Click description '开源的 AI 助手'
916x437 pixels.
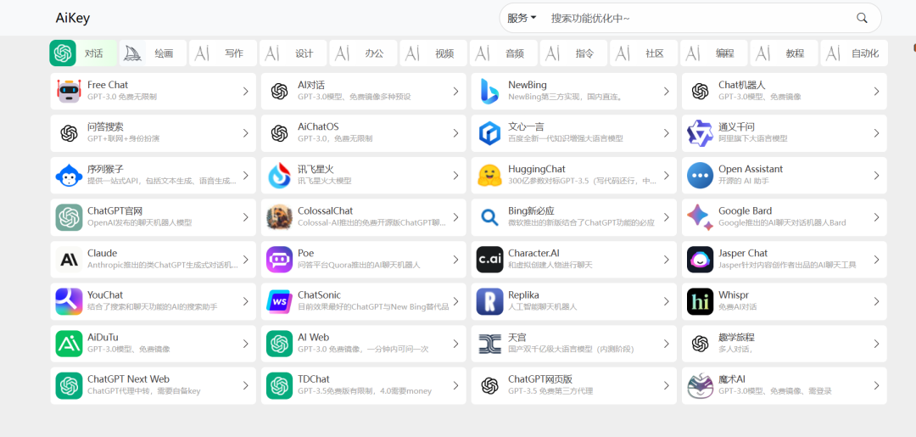pyautogui.click(x=744, y=181)
